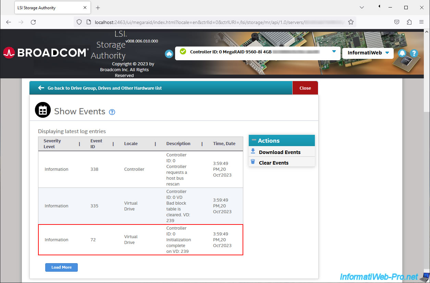Select event ID 72 cell
Image resolution: width=430 pixels, height=283 pixels.
93,240
